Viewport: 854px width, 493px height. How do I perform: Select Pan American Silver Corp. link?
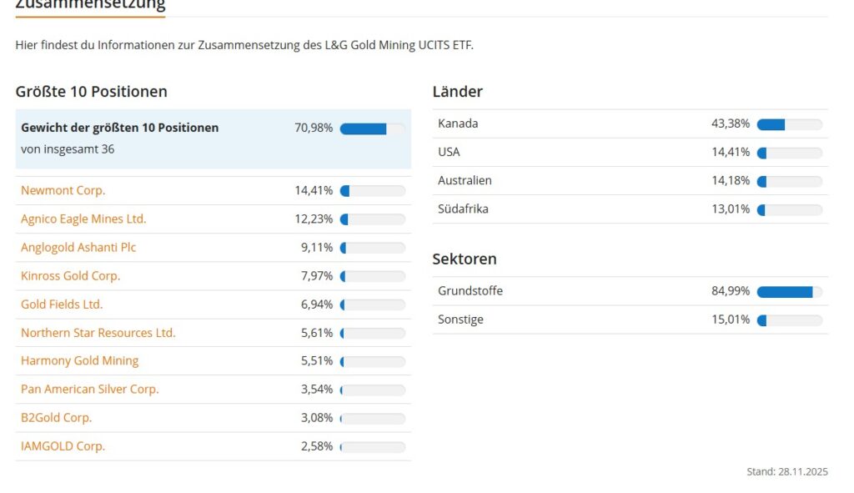(90, 389)
